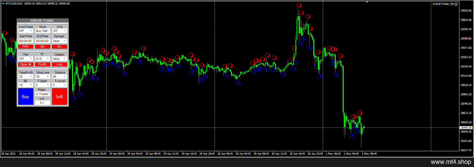This screenshot has height=167, width=474.
Task: Click the red circle at the chart's highest peak
Action: [x=299, y=5]
